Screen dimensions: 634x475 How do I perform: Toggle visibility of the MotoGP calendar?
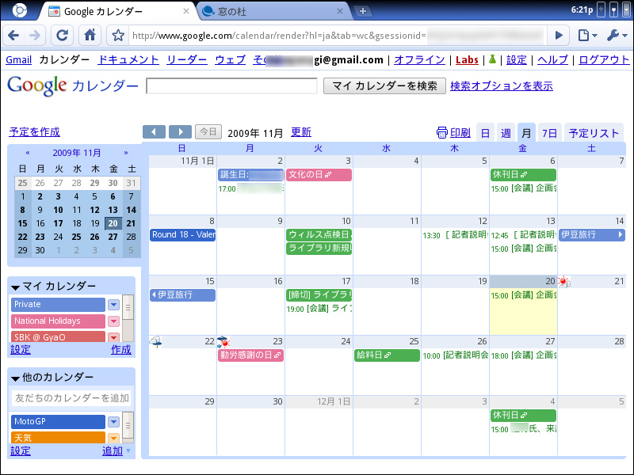point(55,420)
